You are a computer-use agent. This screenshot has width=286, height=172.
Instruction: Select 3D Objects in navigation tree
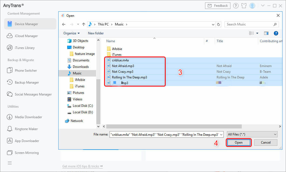coord(80,41)
